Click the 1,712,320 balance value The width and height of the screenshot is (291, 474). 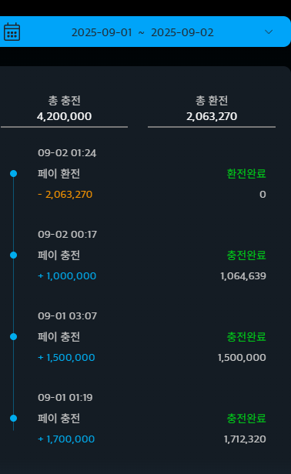pos(245,439)
